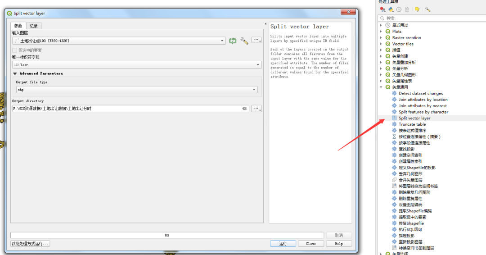Select the 删除重复几何图形 algorithm
486x255 pixels.
[x=414, y=192]
